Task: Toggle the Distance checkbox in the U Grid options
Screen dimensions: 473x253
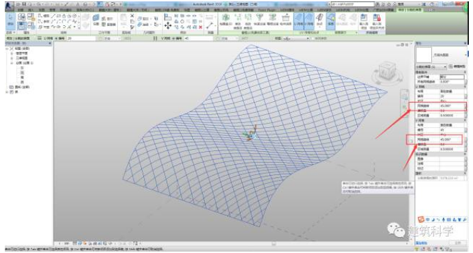Action: [101, 38]
